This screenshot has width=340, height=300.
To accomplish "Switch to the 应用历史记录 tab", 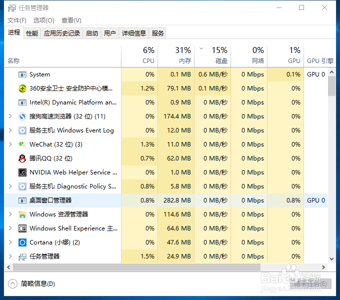I will (62, 33).
